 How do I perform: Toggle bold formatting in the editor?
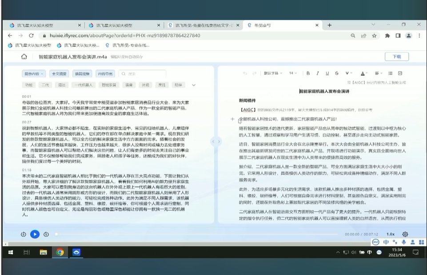point(308,74)
